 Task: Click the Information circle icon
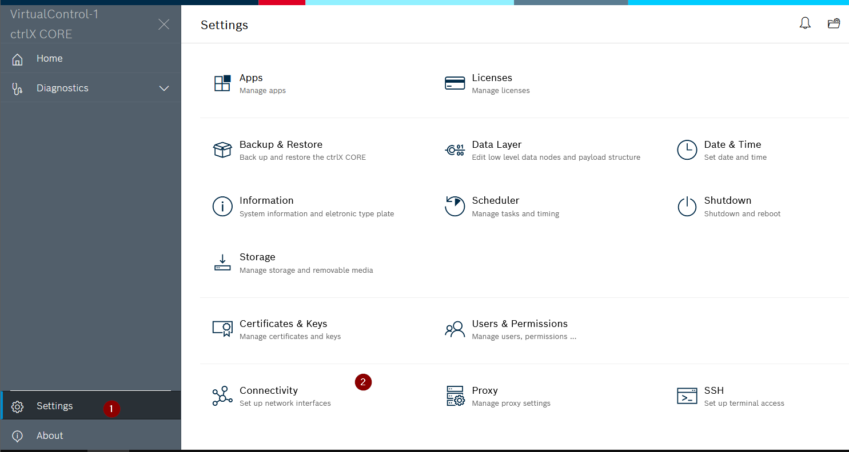222,206
